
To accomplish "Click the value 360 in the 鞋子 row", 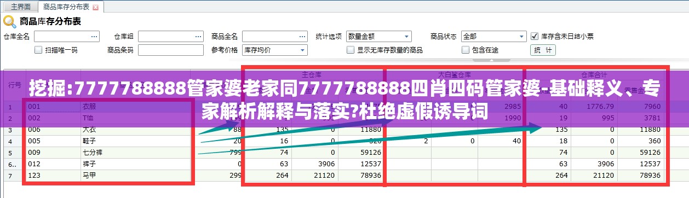I will [655, 141].
